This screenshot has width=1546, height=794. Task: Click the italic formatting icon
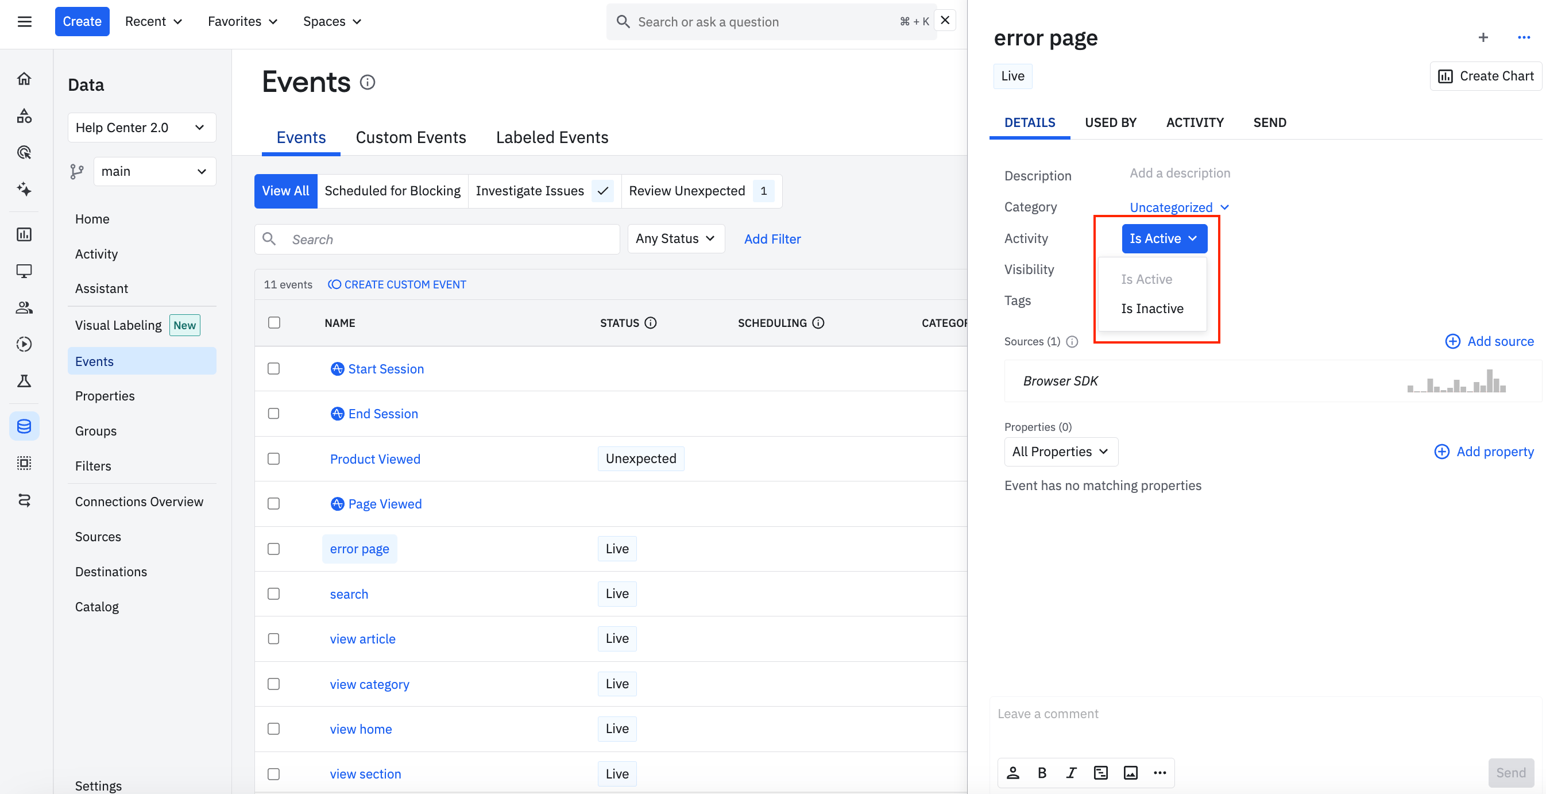(x=1071, y=772)
